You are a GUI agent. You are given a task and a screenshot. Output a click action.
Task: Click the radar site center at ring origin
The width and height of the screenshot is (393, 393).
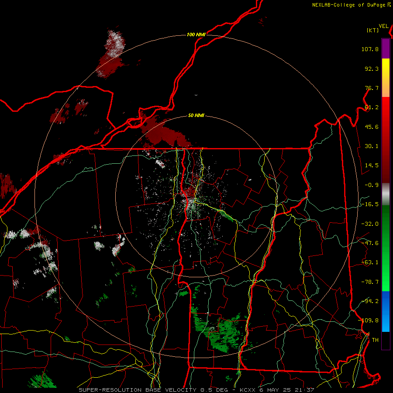pos(196,196)
